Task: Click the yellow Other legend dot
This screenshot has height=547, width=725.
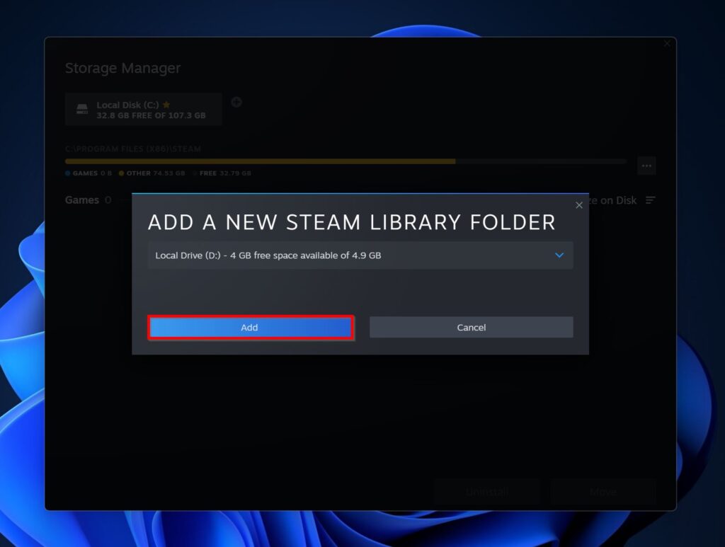Action: (x=121, y=173)
